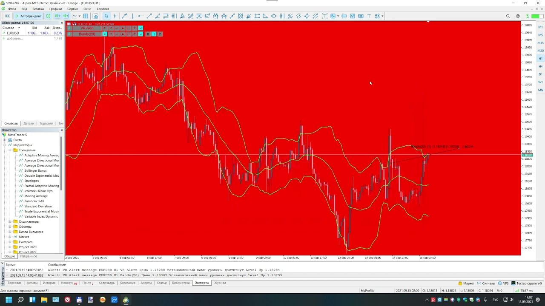Open the IDE MetaEditor button
This screenshot has height=306, width=545.
7,16
